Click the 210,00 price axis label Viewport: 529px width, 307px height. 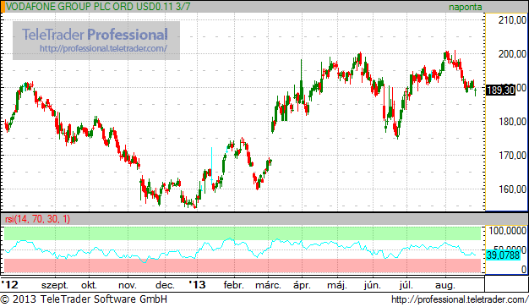click(512, 20)
